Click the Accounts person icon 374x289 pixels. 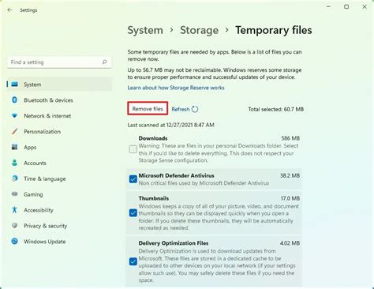(x=15, y=163)
